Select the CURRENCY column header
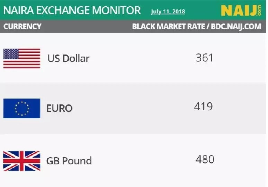Viewport: 268px width, 187px height. tap(22, 26)
